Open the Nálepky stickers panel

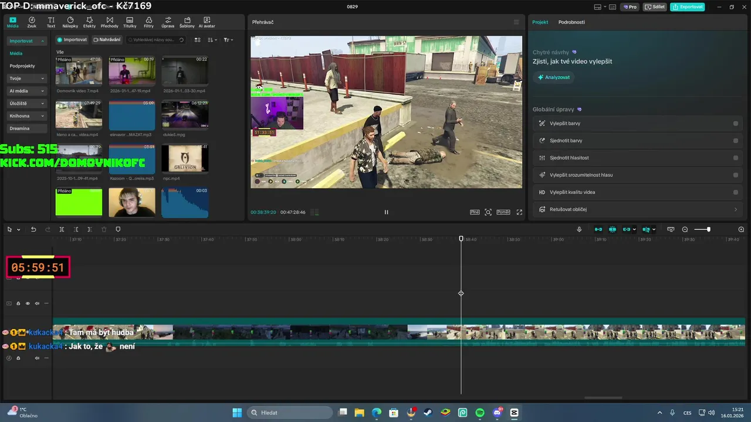70,22
